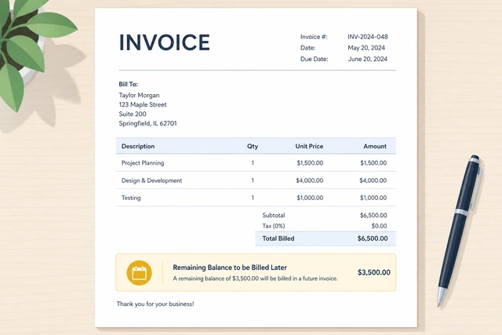Viewport: 502px width, 335px height.
Task: Click the Design & Development unit price $4,000.00
Action: pyautogui.click(x=309, y=180)
